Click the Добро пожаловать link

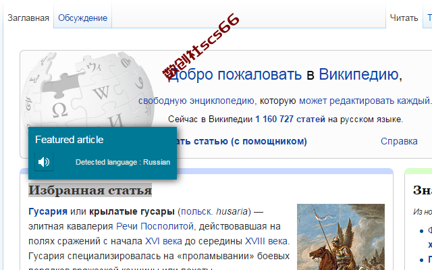235,74
